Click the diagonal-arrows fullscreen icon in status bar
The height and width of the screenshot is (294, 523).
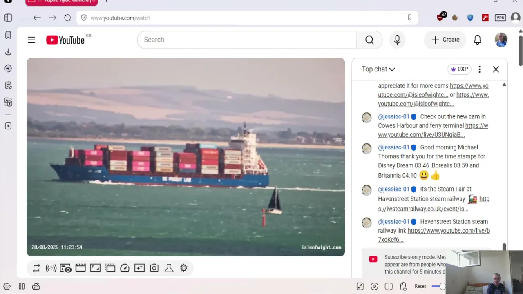point(360,286)
